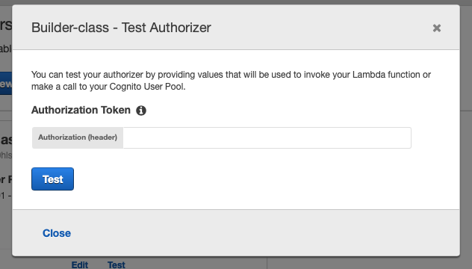472x269 pixels.
Task: Open the Authorization Token info icon
Action: [x=141, y=111]
